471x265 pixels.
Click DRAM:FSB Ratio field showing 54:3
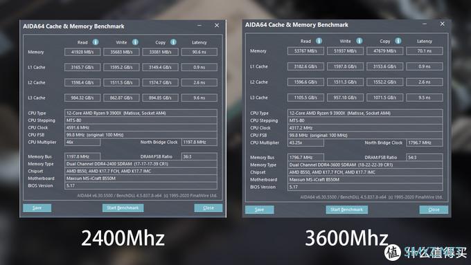[x=425, y=157]
